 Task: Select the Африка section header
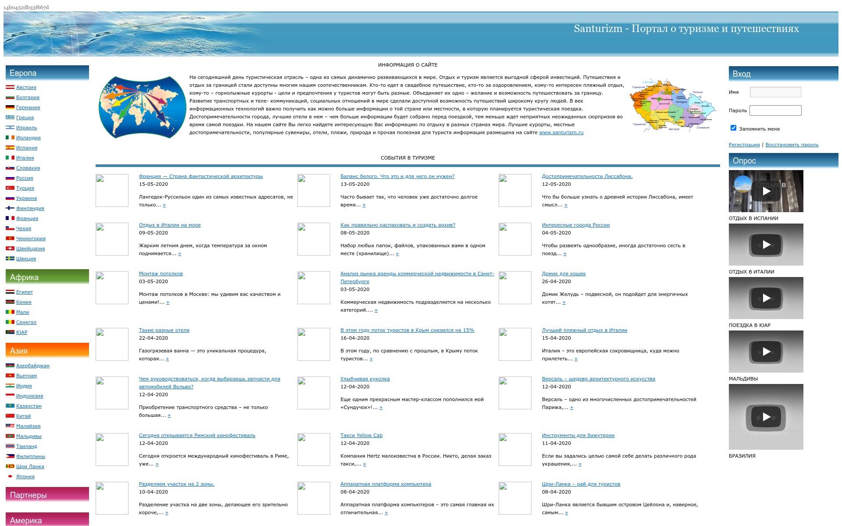tap(47, 277)
